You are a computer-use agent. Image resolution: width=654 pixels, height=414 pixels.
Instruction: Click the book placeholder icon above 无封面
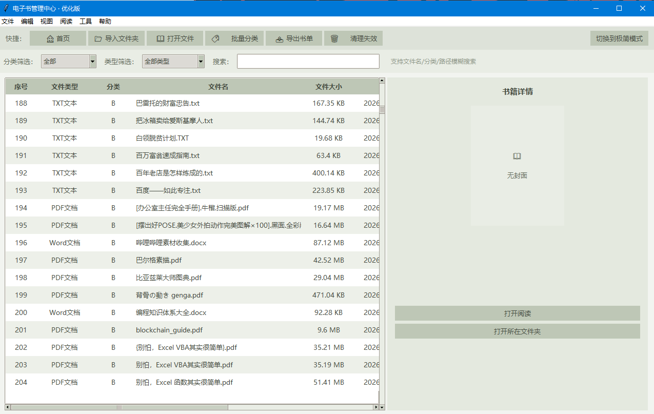(x=517, y=156)
